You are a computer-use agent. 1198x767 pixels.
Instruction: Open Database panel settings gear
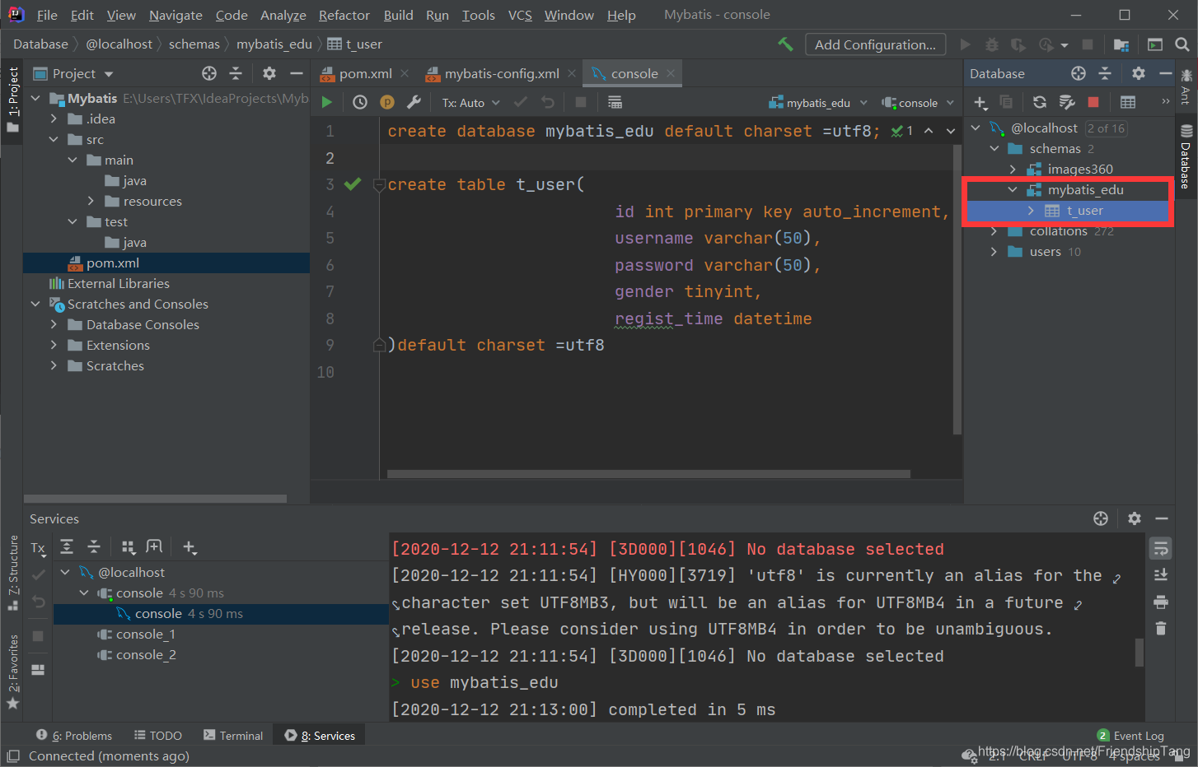(1139, 73)
